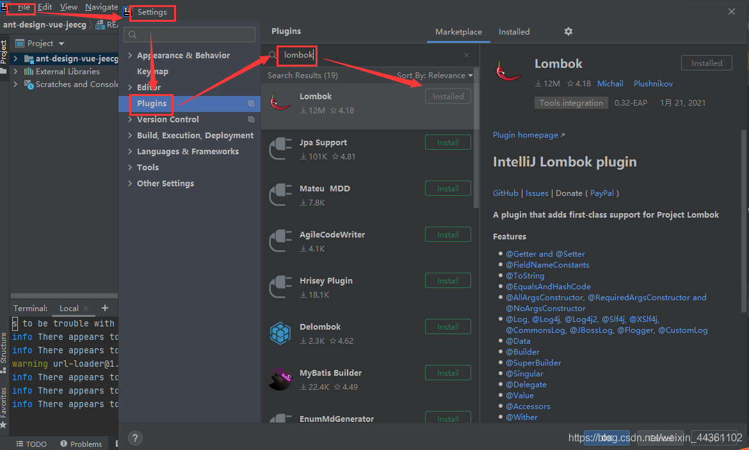The width and height of the screenshot is (749, 450).
Task: Open the help question mark button
Action: pyautogui.click(x=135, y=438)
